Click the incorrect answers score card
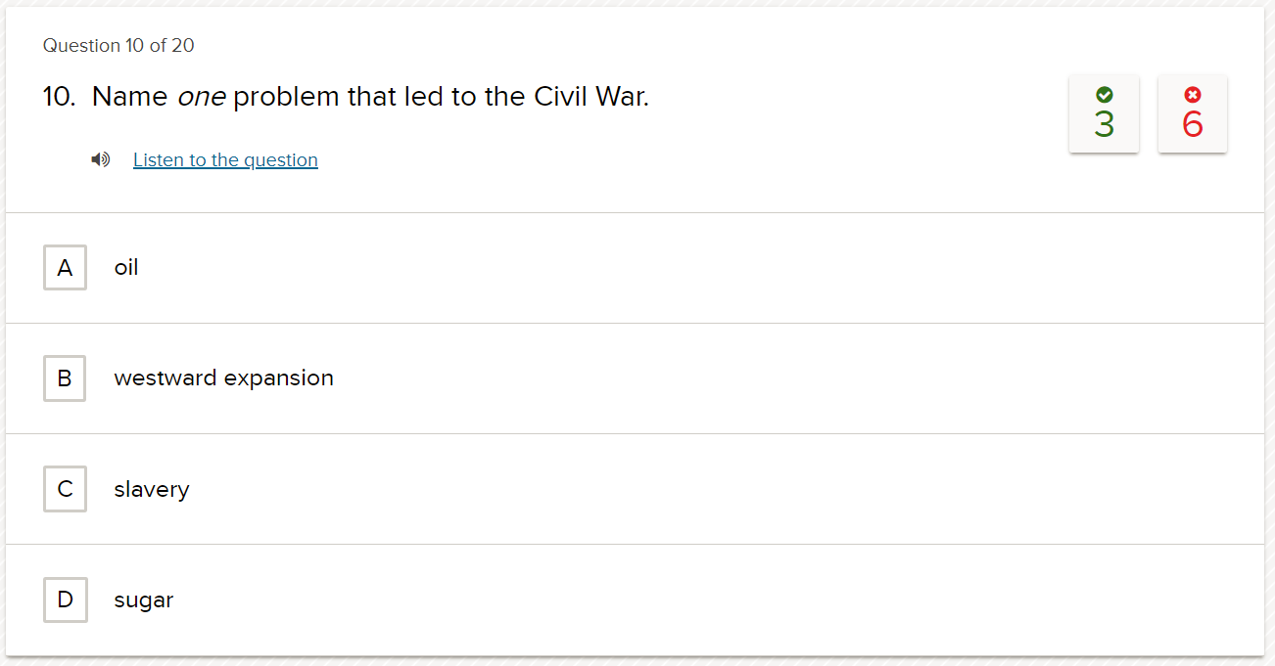The width and height of the screenshot is (1275, 666). [1192, 113]
